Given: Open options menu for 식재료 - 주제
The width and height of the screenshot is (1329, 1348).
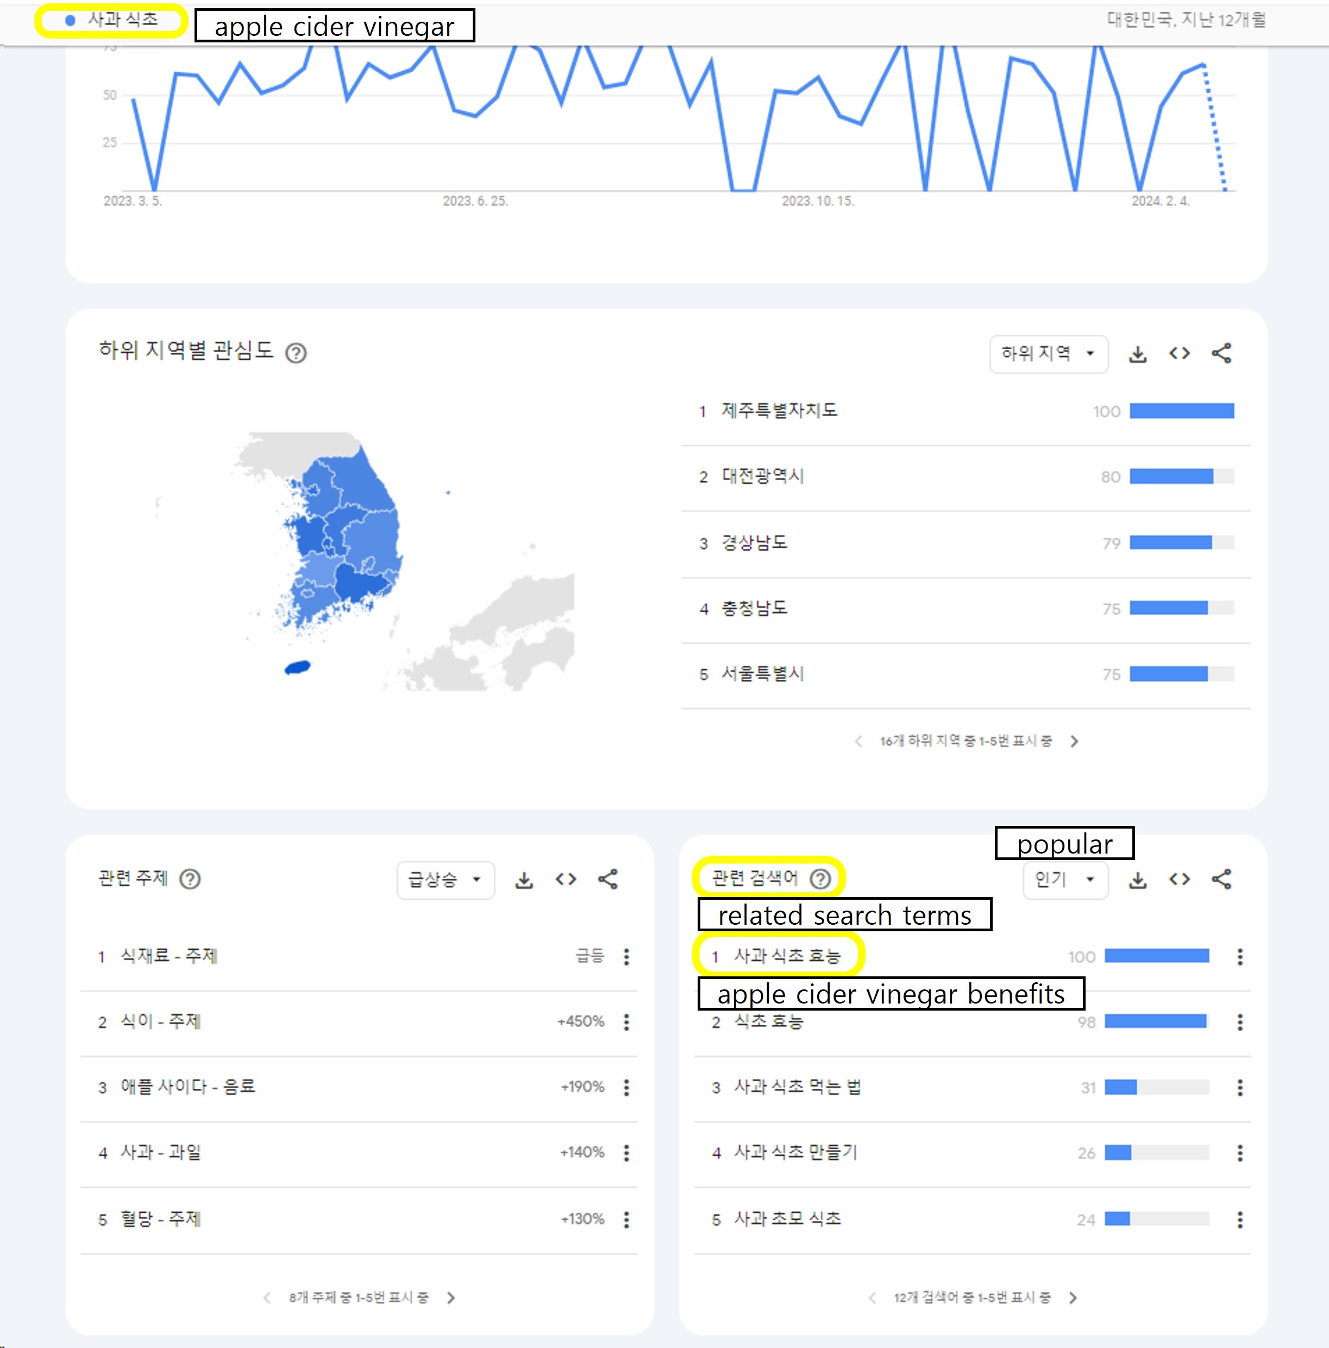Looking at the screenshot, I should click(626, 957).
